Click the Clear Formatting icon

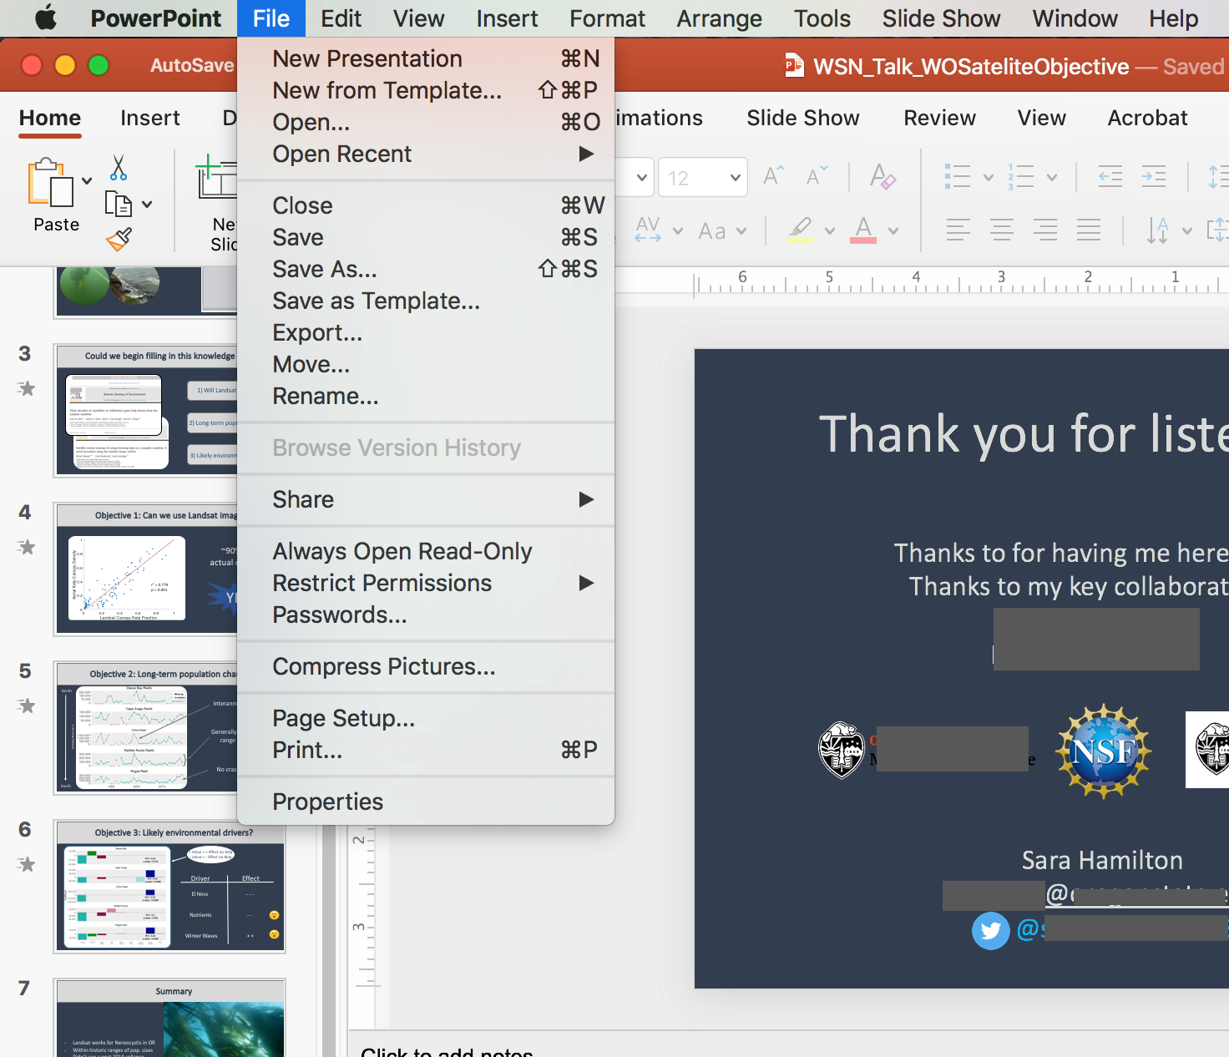point(882,175)
